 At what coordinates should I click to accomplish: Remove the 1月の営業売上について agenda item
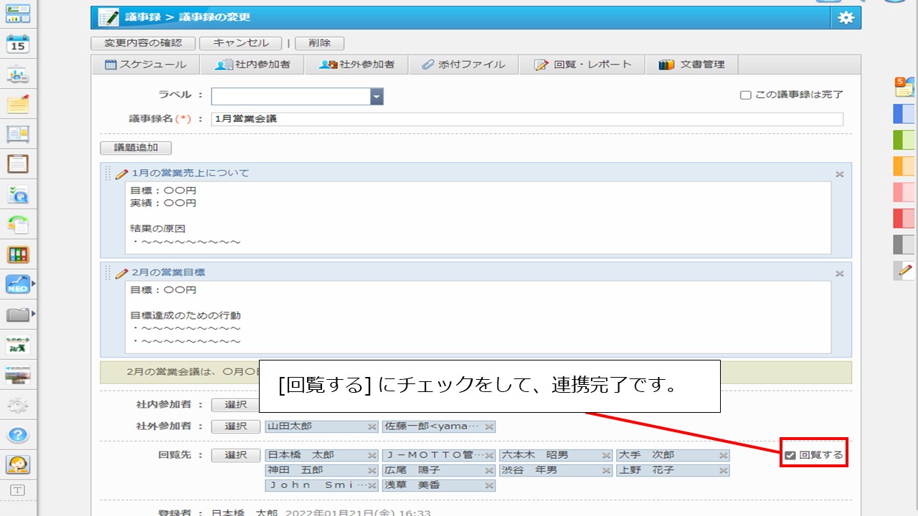[x=839, y=174]
